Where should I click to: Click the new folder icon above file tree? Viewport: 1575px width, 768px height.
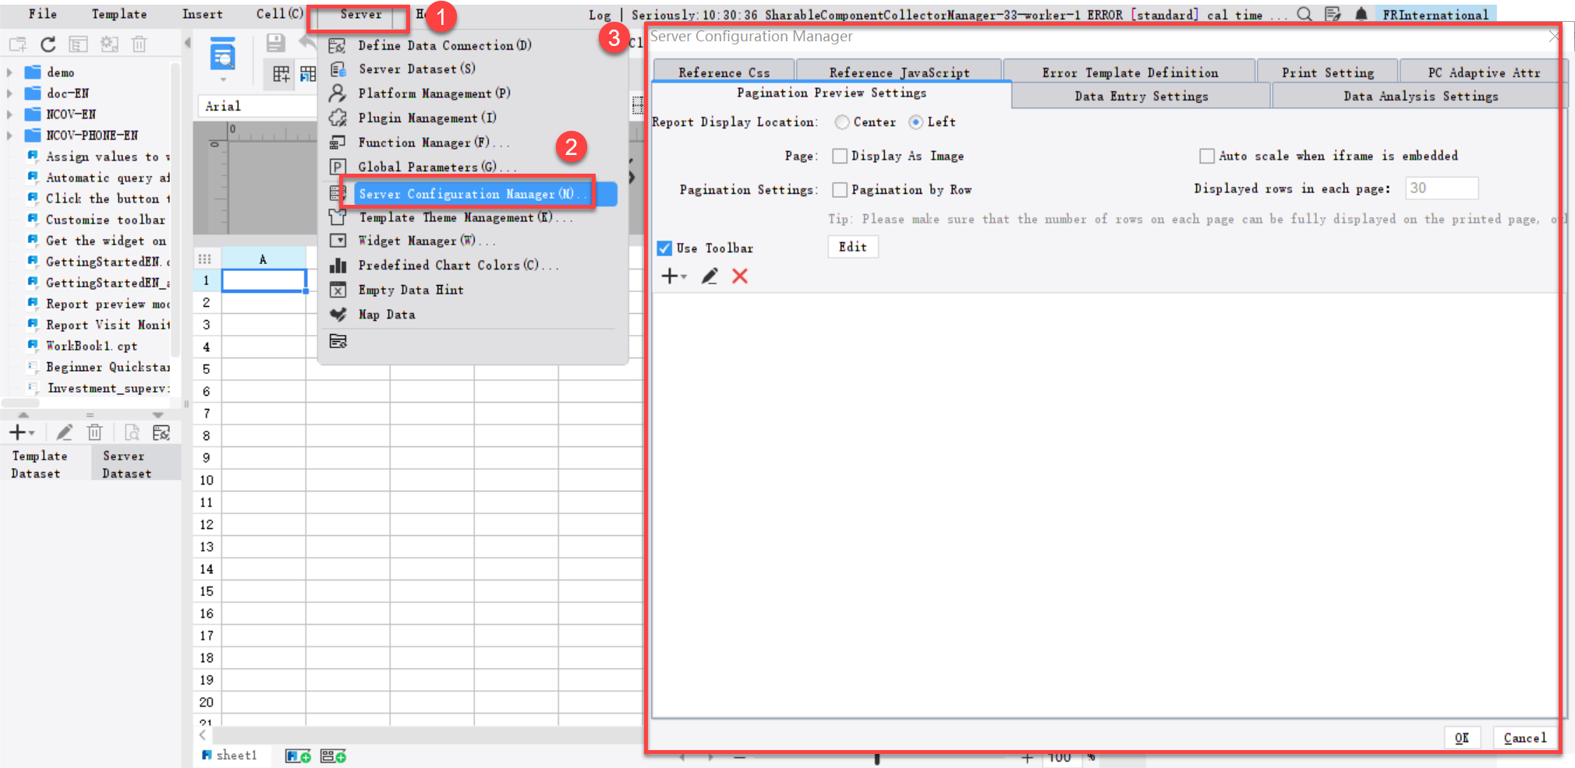pos(17,44)
